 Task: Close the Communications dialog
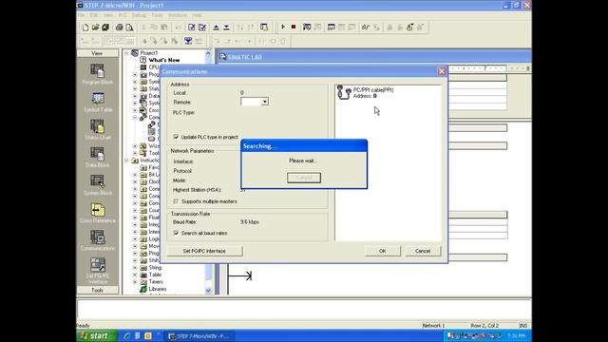tap(441, 71)
